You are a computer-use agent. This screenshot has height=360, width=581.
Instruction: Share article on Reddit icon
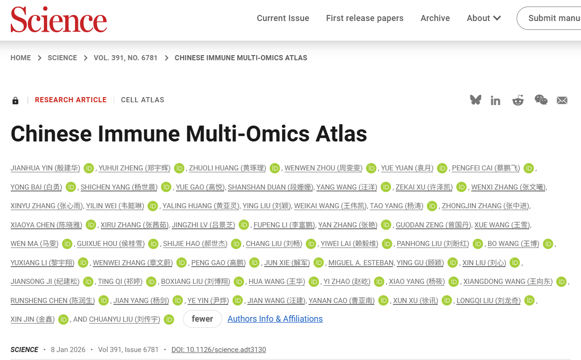(518, 100)
